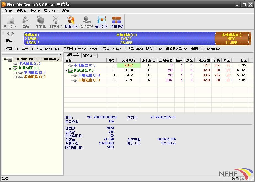
Task: Click the drive icon beside 本地磁盘 (E:) in tree
Action: coord(20,77)
